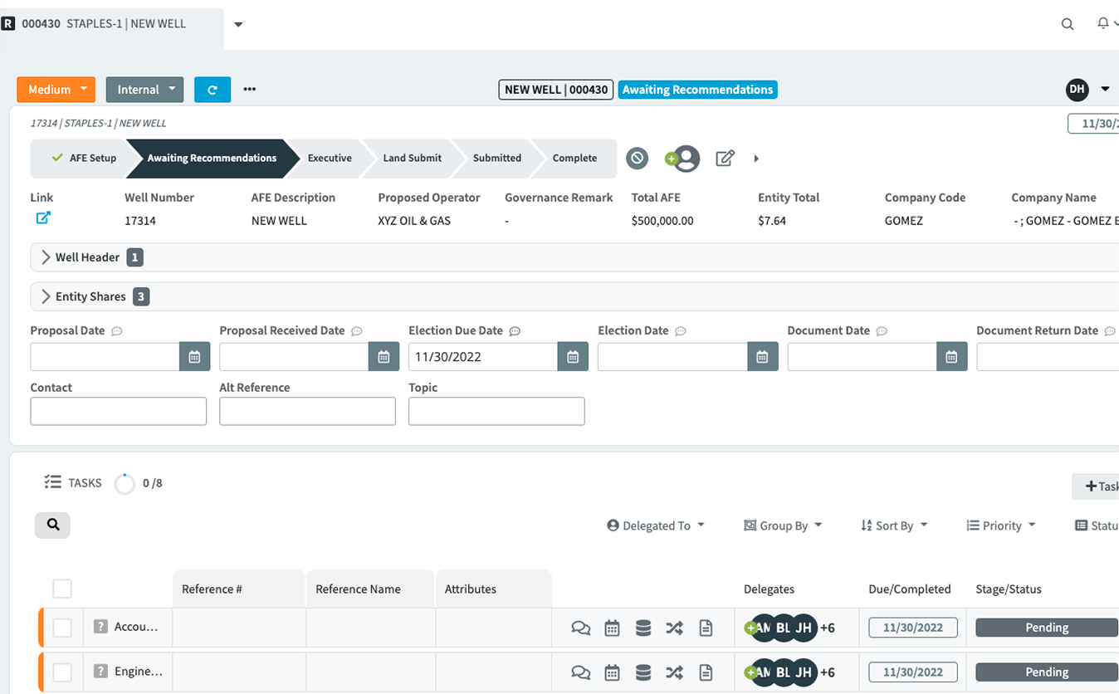The image size is (1119, 694).
Task: Open document icon in Accou... row
Action: (706, 628)
